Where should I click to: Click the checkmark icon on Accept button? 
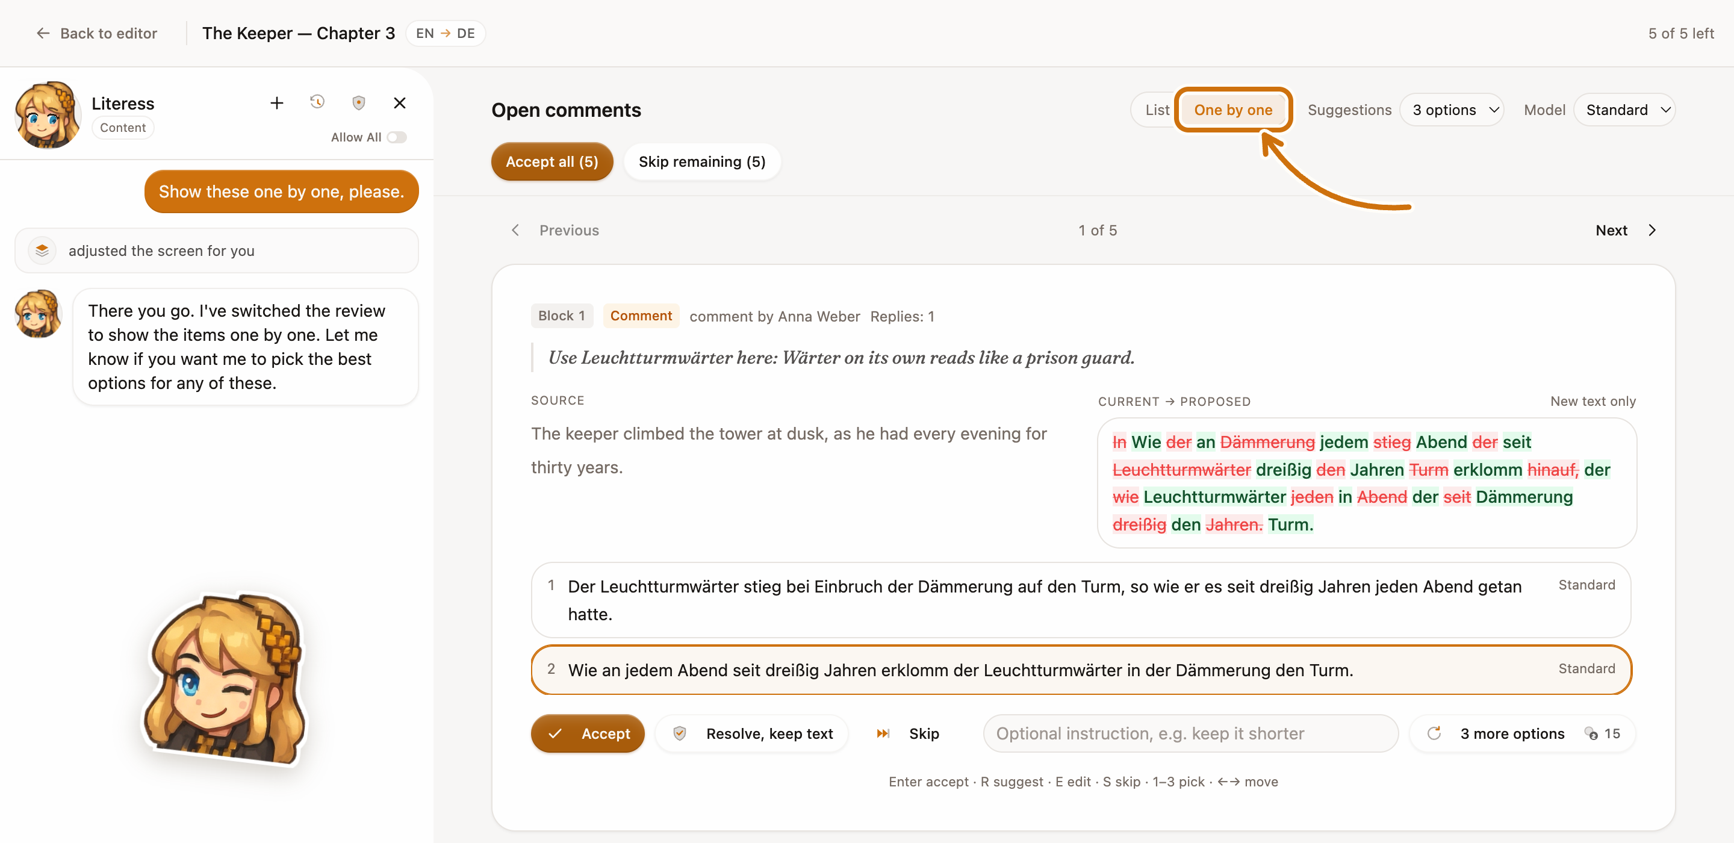(555, 734)
